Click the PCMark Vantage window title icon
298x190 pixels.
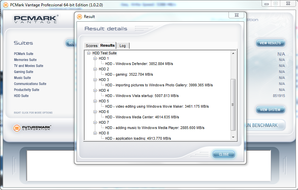pos(6,5)
